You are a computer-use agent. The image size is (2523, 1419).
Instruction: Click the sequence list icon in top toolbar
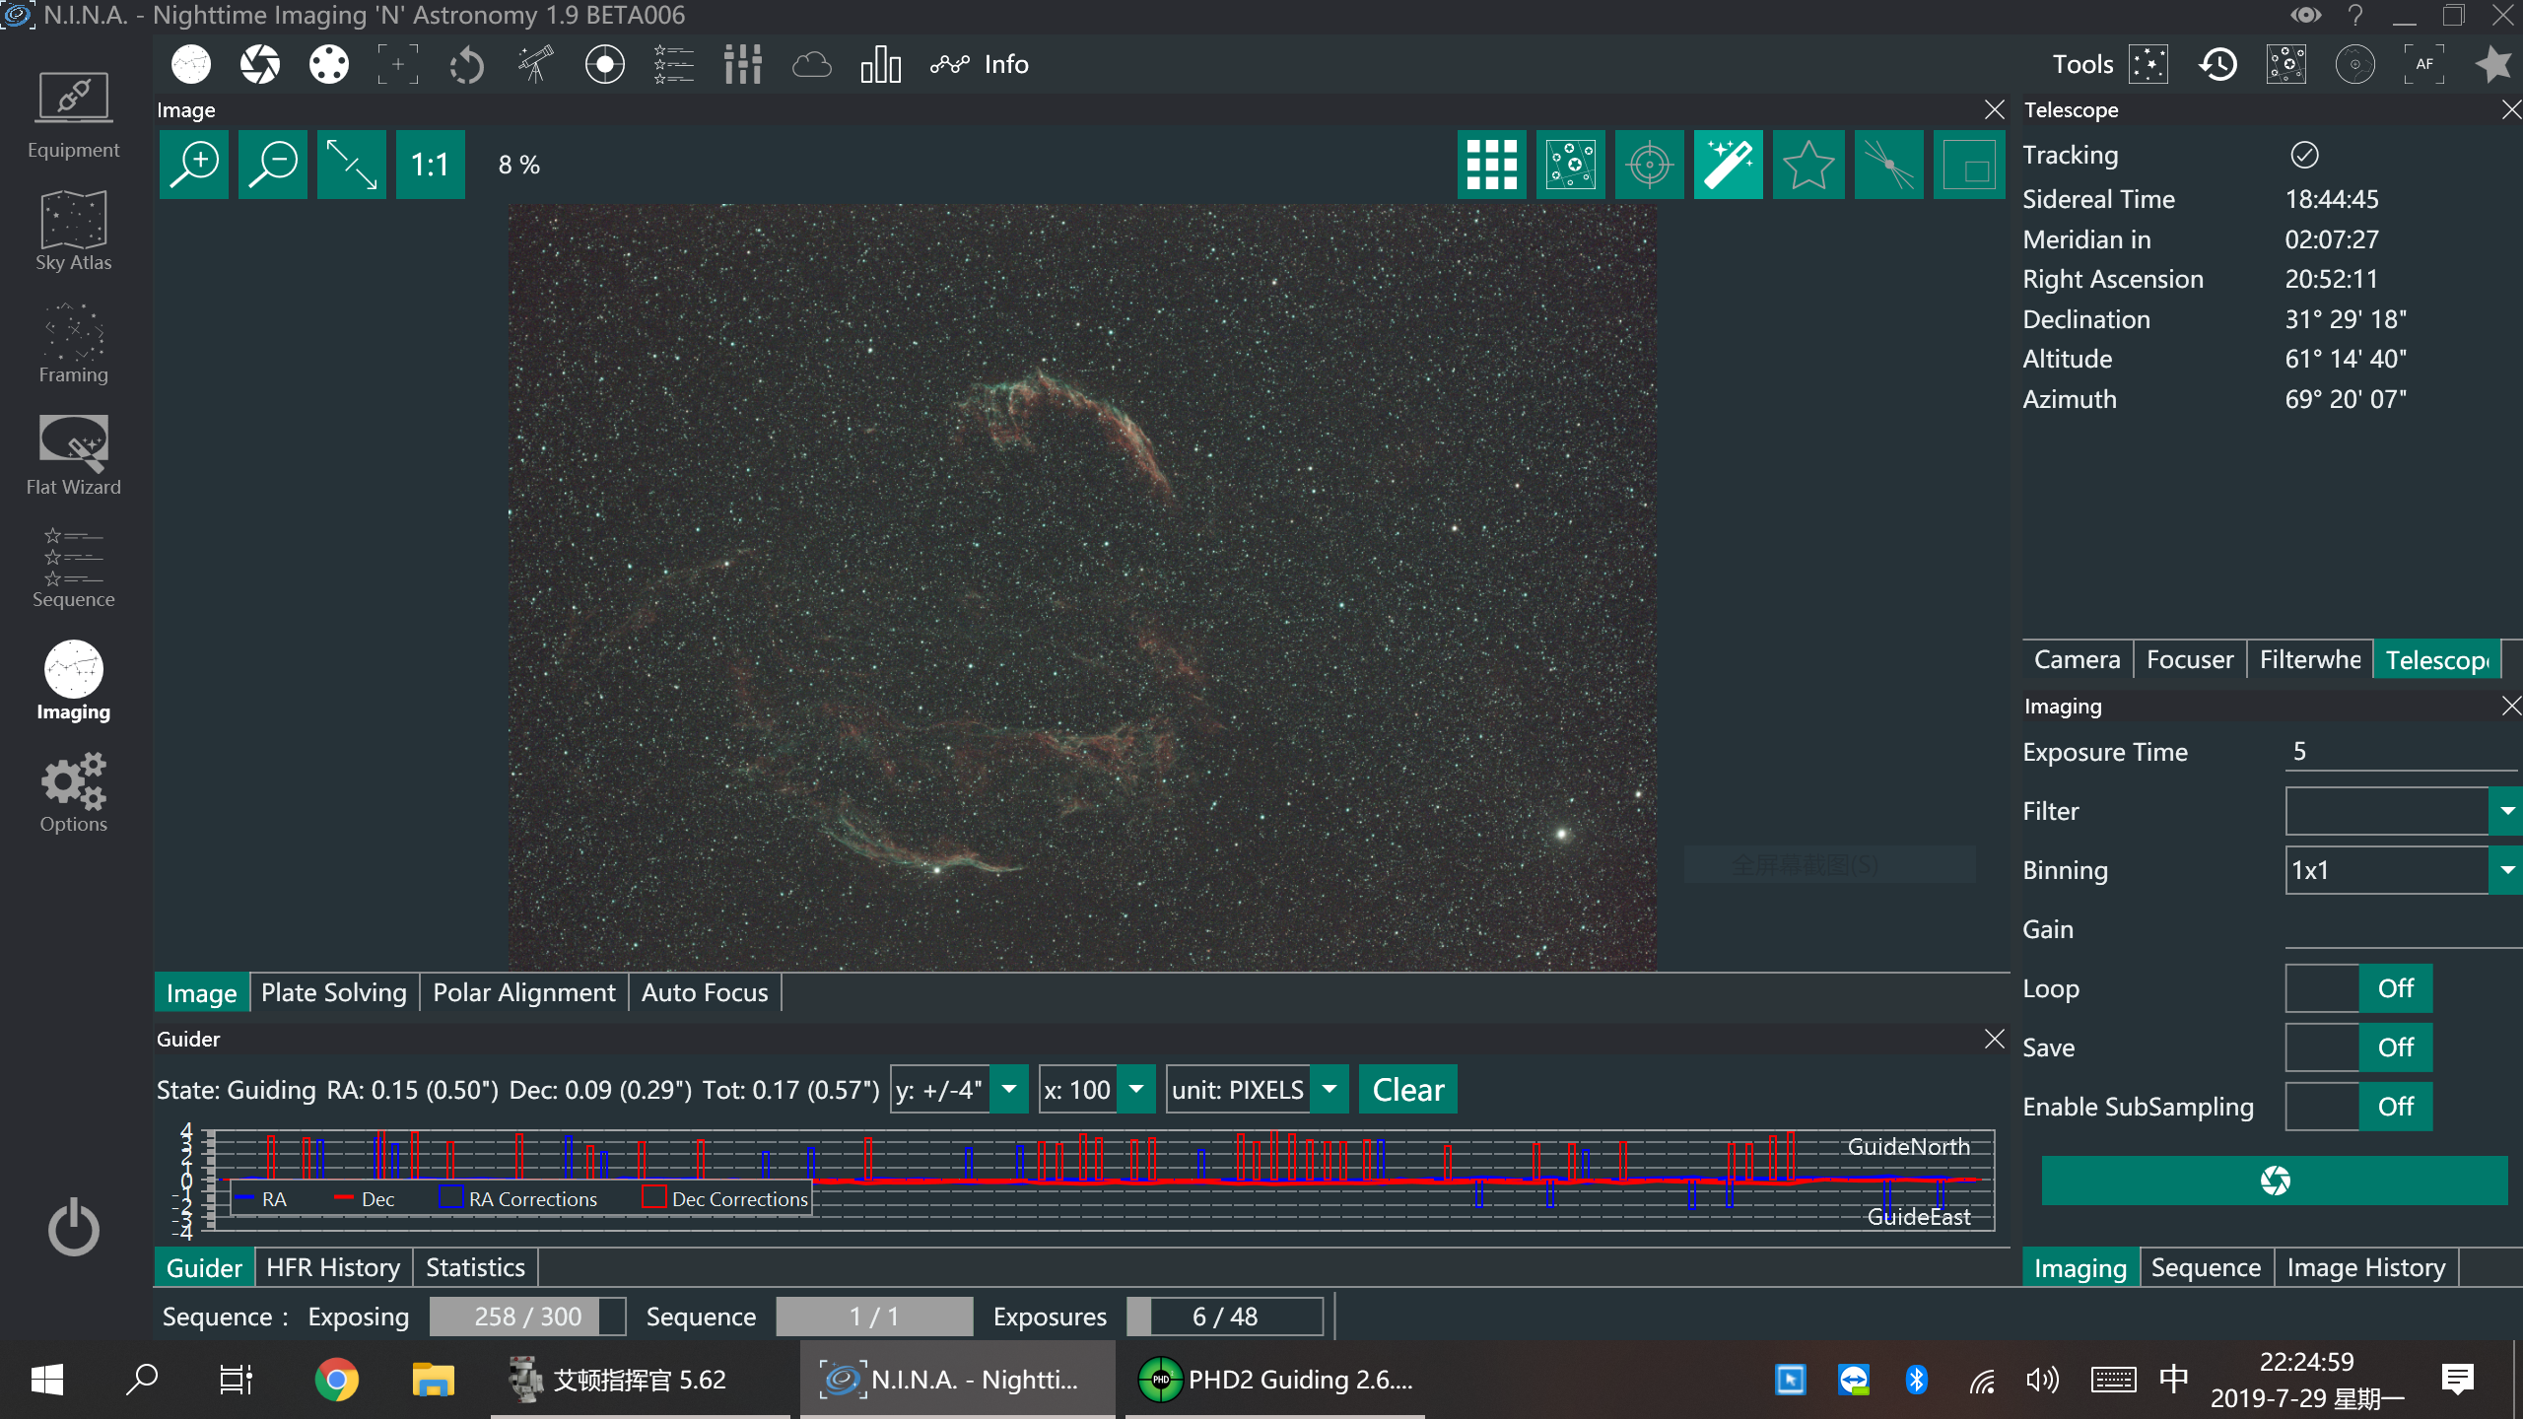tap(674, 65)
